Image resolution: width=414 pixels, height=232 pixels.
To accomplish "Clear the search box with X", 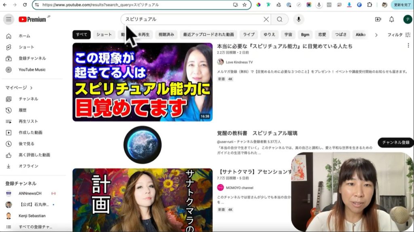I will [x=266, y=19].
